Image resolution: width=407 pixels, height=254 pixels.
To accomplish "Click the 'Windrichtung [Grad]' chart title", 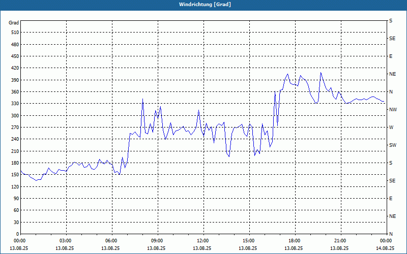I will coord(205,5).
